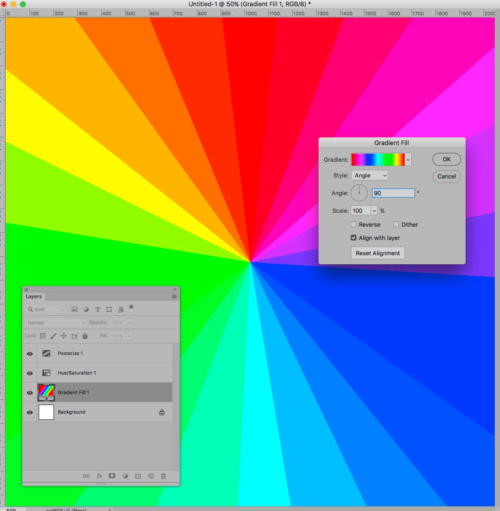Open the Style dropdown set to Angle
The height and width of the screenshot is (511, 500).
370,175
